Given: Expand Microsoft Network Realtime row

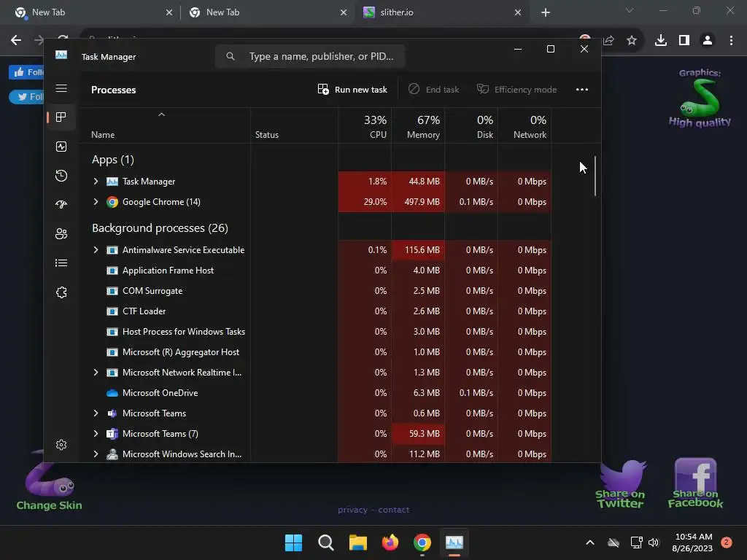Looking at the screenshot, I should coord(96,373).
